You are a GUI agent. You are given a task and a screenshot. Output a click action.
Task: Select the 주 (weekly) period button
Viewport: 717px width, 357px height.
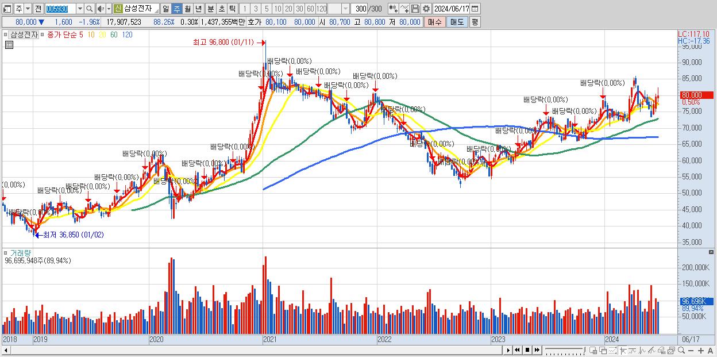click(x=176, y=9)
